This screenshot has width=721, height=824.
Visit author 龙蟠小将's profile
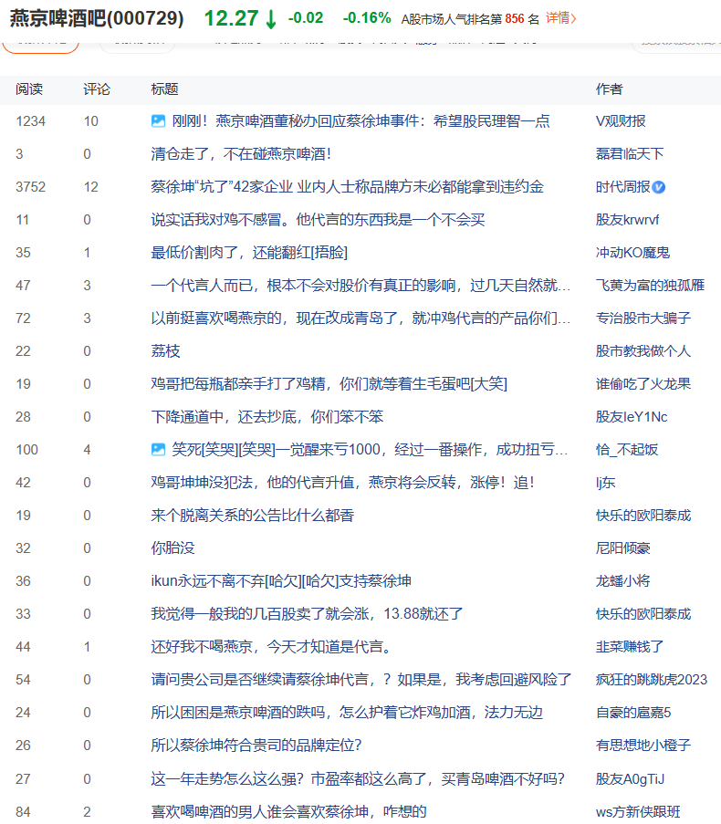click(622, 581)
